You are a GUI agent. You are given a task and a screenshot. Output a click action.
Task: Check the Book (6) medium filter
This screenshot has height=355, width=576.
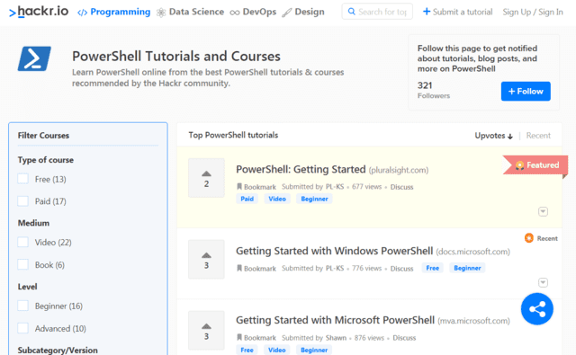(22, 264)
